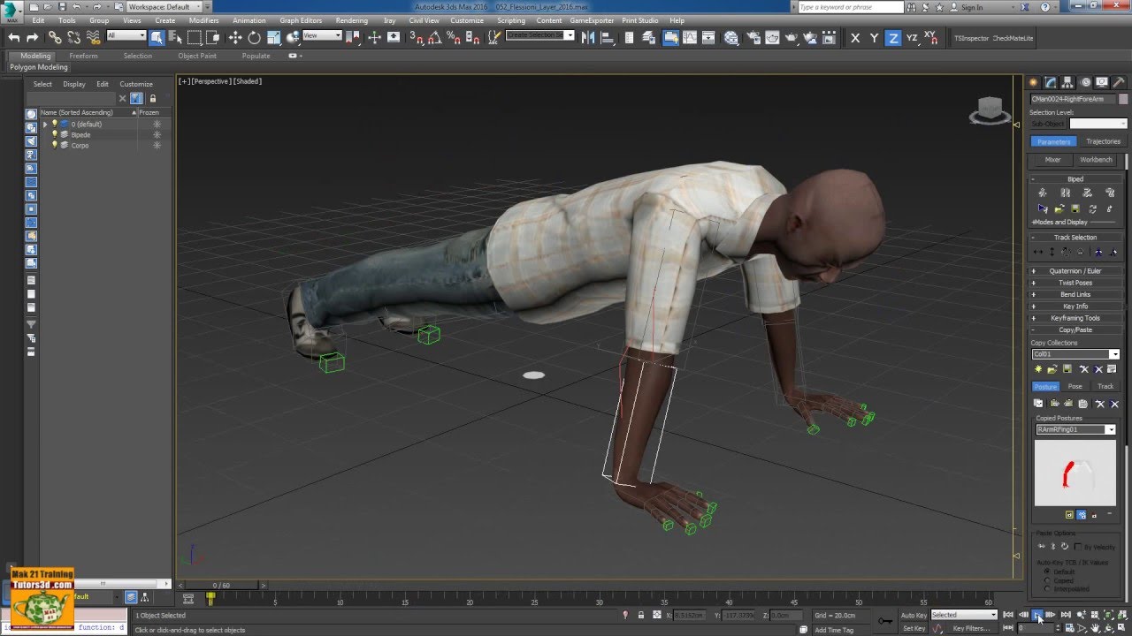The height and width of the screenshot is (636, 1132).
Task: Click the Select and Link chain icon
Action: click(x=55, y=37)
